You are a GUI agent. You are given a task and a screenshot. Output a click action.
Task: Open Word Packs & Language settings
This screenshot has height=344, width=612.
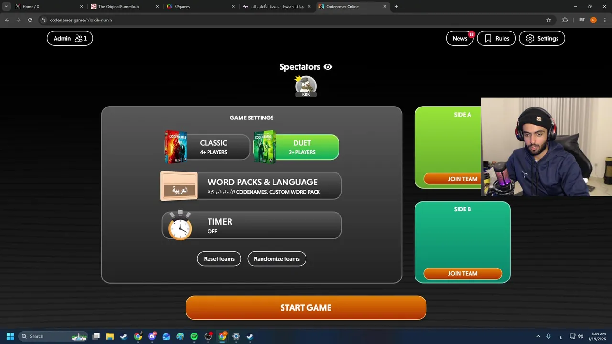click(251, 186)
